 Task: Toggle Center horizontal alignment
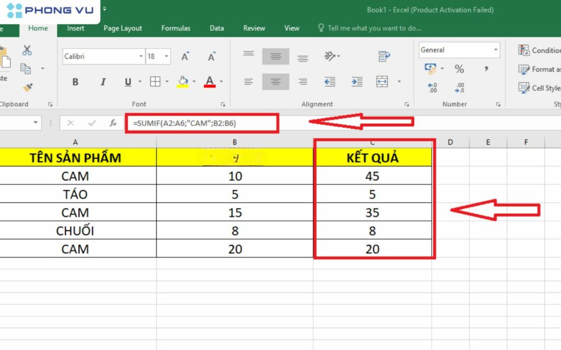pos(276,81)
